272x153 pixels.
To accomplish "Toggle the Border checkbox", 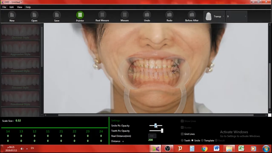I will click(x=182, y=128).
